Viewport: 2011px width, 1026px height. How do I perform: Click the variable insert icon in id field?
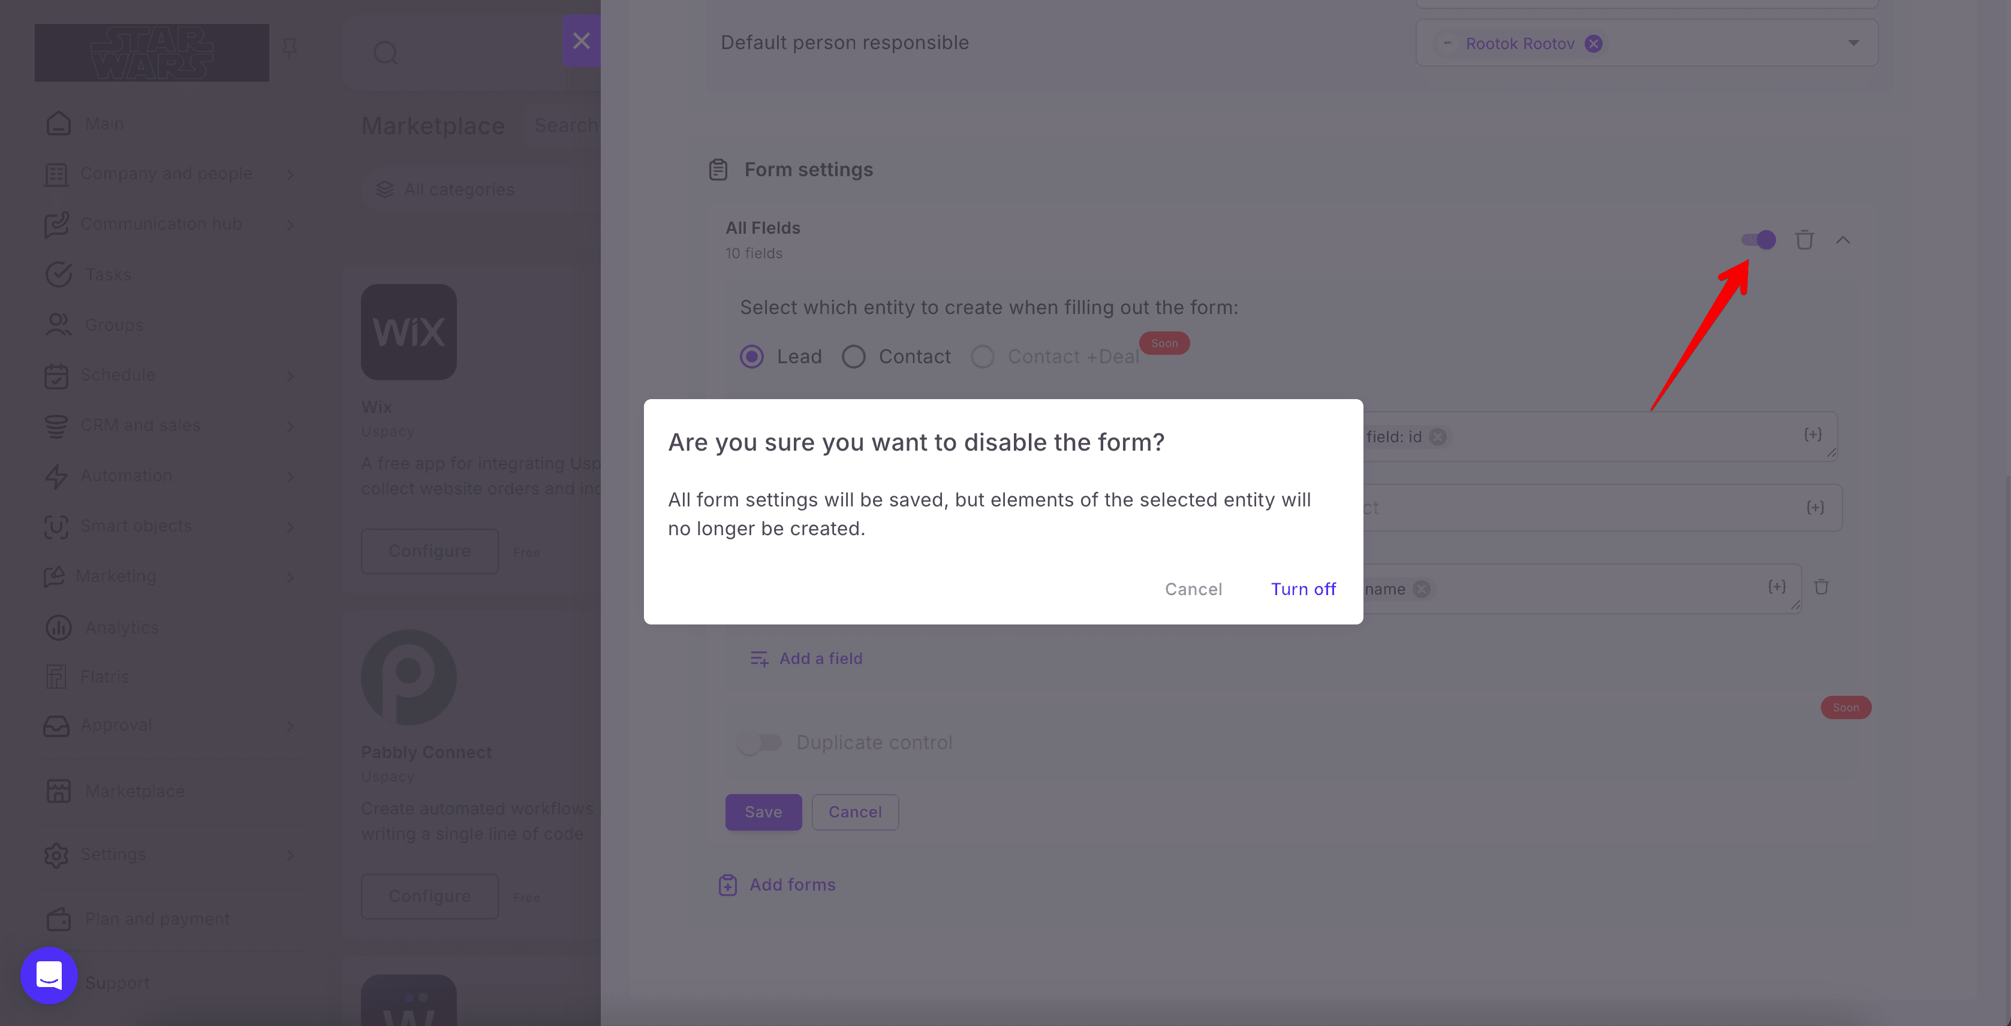(x=1813, y=434)
